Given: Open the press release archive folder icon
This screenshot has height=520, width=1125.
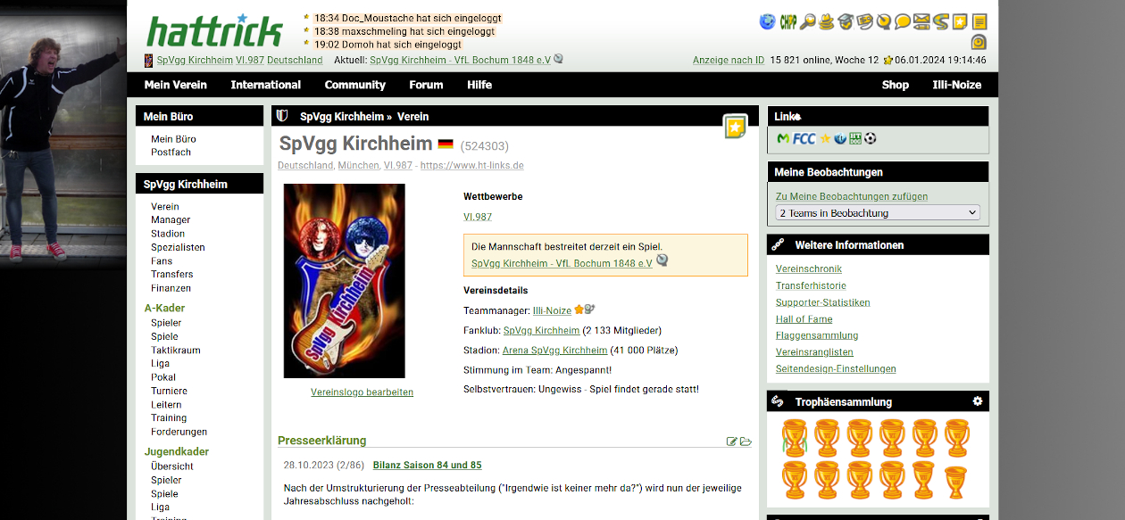Looking at the screenshot, I should [x=746, y=442].
